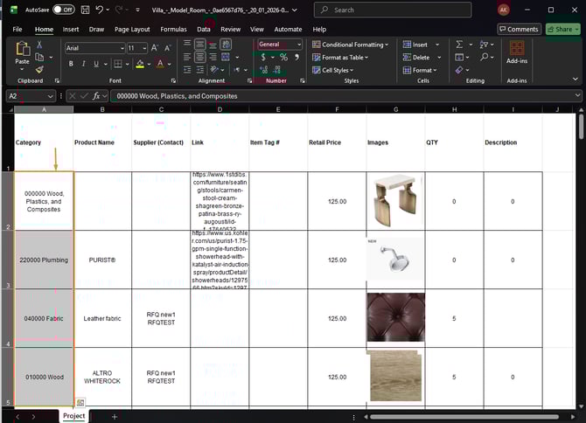Image resolution: width=586 pixels, height=423 pixels.
Task: Switch to the Page Layout tab
Action: pos(132,29)
